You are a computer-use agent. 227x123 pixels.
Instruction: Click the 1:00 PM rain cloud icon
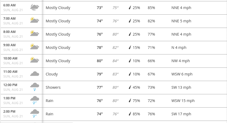click(35, 100)
